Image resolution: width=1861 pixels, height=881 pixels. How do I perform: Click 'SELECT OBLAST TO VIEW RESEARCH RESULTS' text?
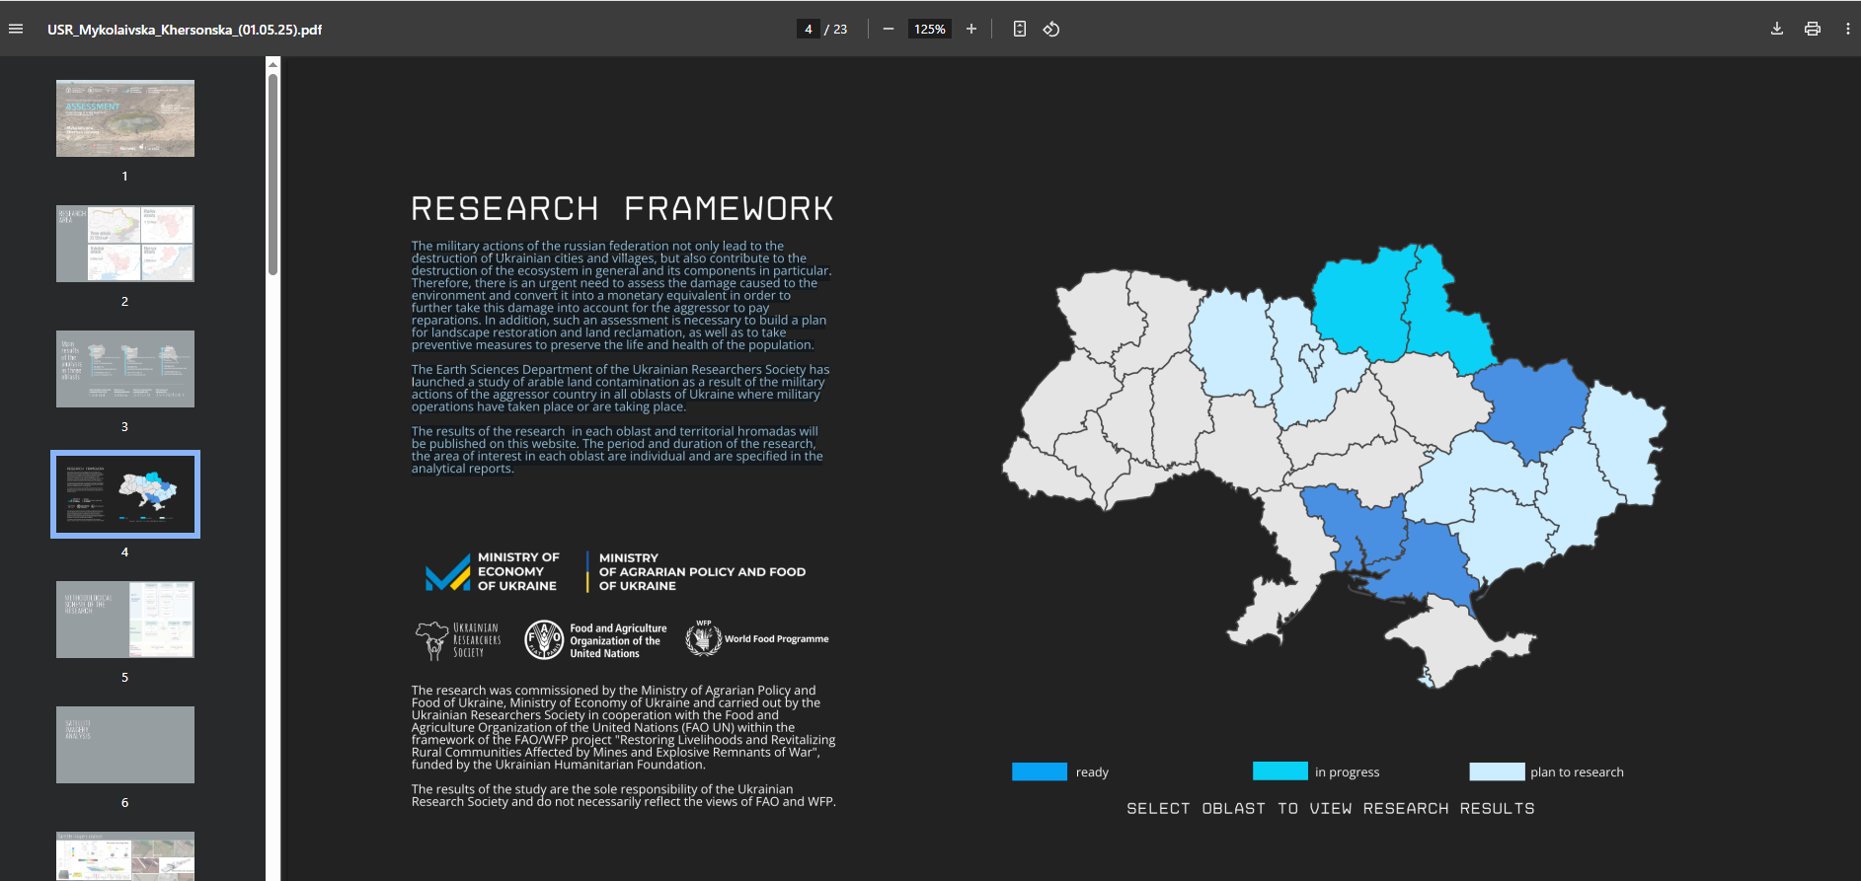tap(1331, 809)
